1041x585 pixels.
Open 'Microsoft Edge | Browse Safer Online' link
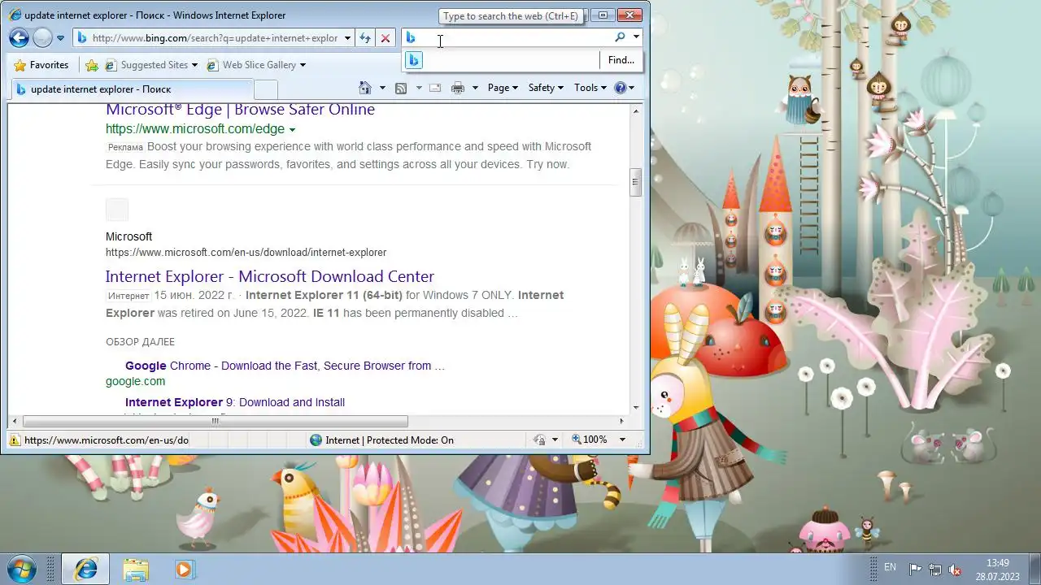240,110
